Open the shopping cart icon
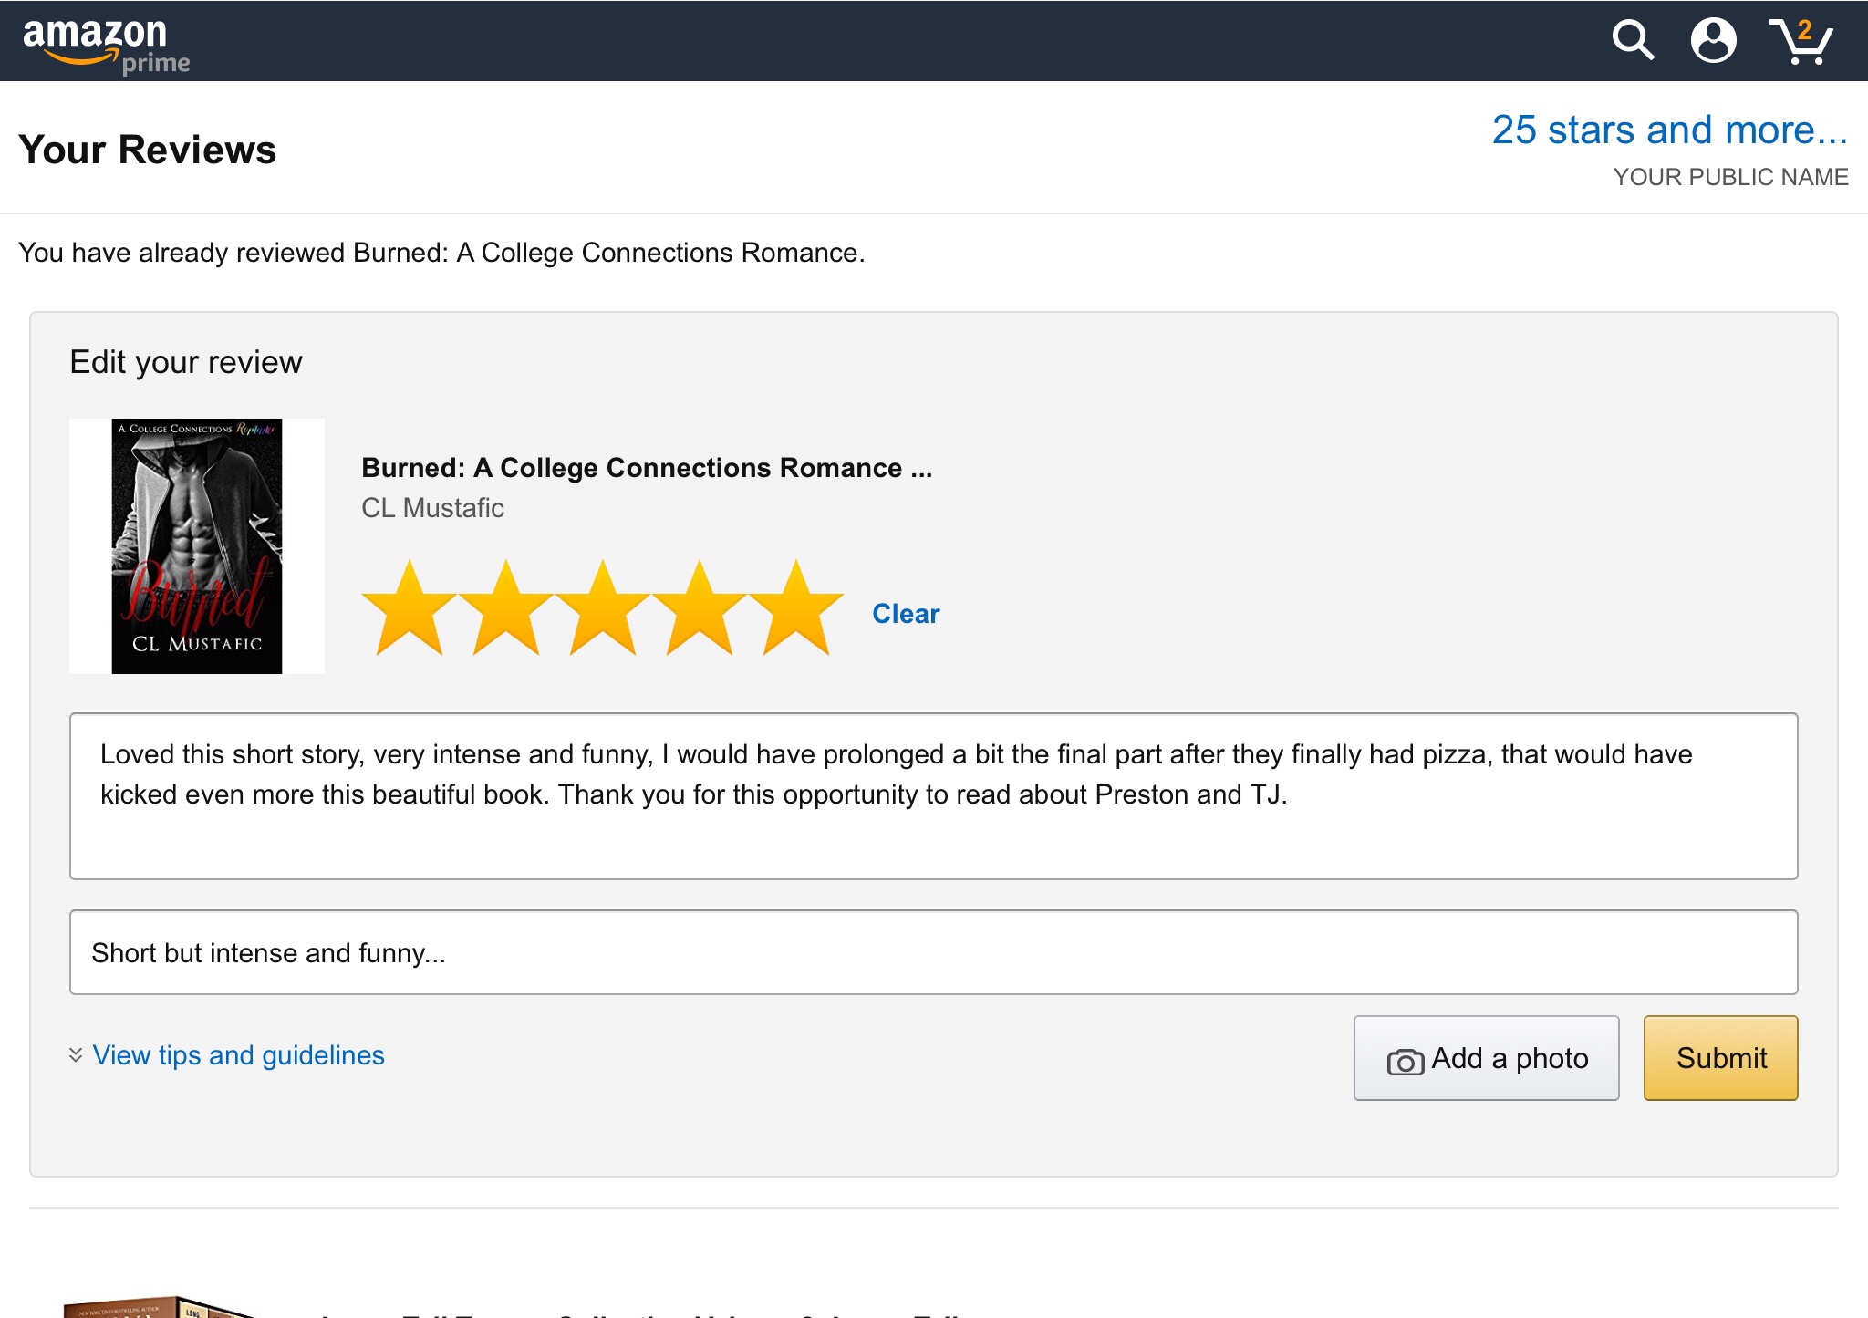This screenshot has height=1318, width=1868. (1801, 42)
